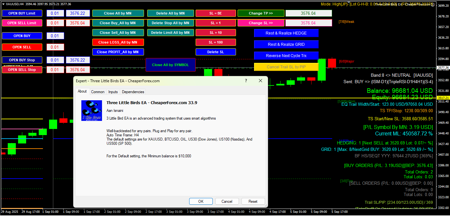
Task: Click the author name Aan Isnaini
Action: coord(115,111)
